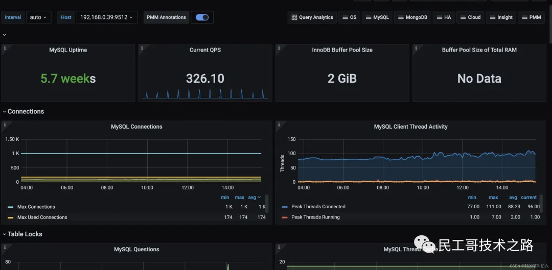Sort Thread Activity legend by current column
The image size is (552, 270).
click(x=529, y=198)
